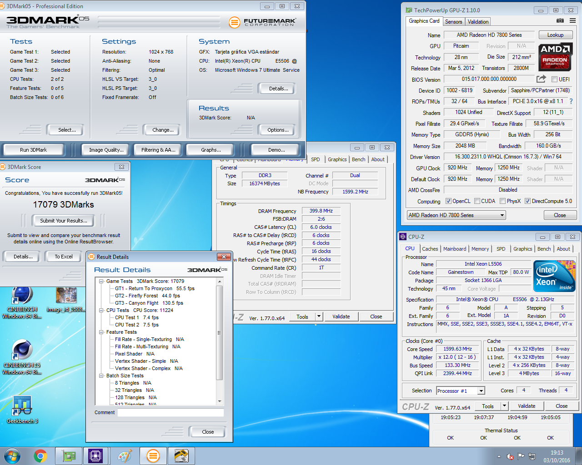Click the Futuremark Corporation logo
This screenshot has width=582, height=465.
tap(263, 22)
